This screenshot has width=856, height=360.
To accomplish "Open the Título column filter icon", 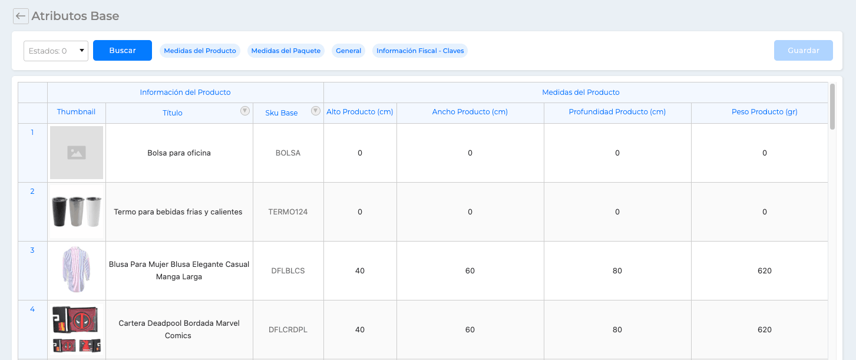I will point(245,111).
